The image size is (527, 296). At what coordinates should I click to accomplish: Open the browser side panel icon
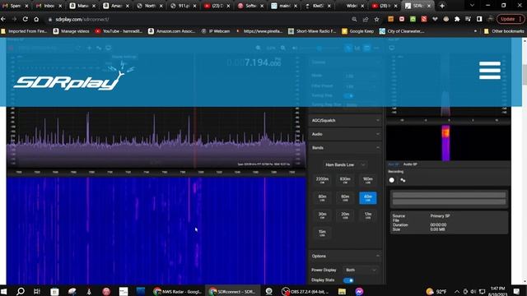479,19
